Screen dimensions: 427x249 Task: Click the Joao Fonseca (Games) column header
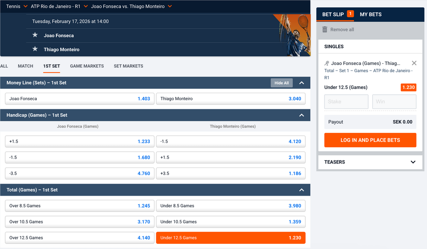point(78,126)
